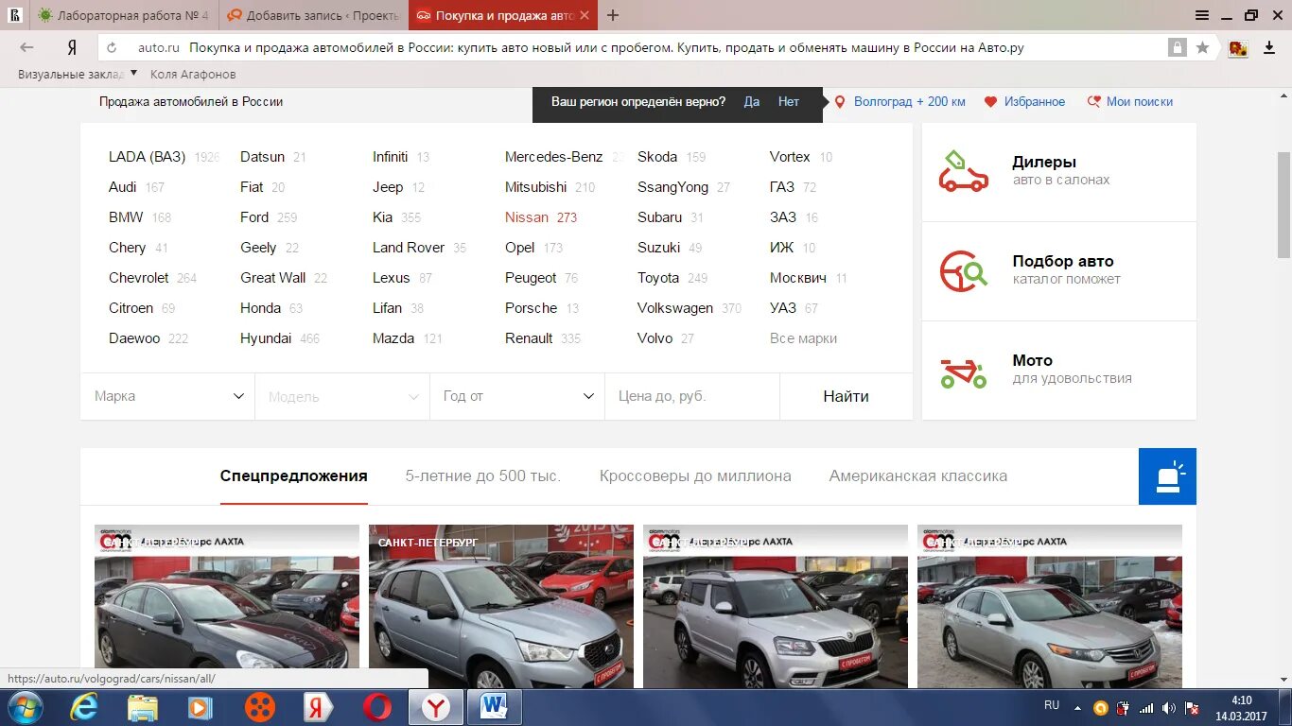This screenshot has height=726, width=1292.
Task: Click the RU language indicator in tray
Action: [1052, 704]
